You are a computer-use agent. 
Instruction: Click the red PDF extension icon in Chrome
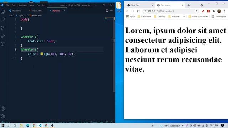[208, 11]
